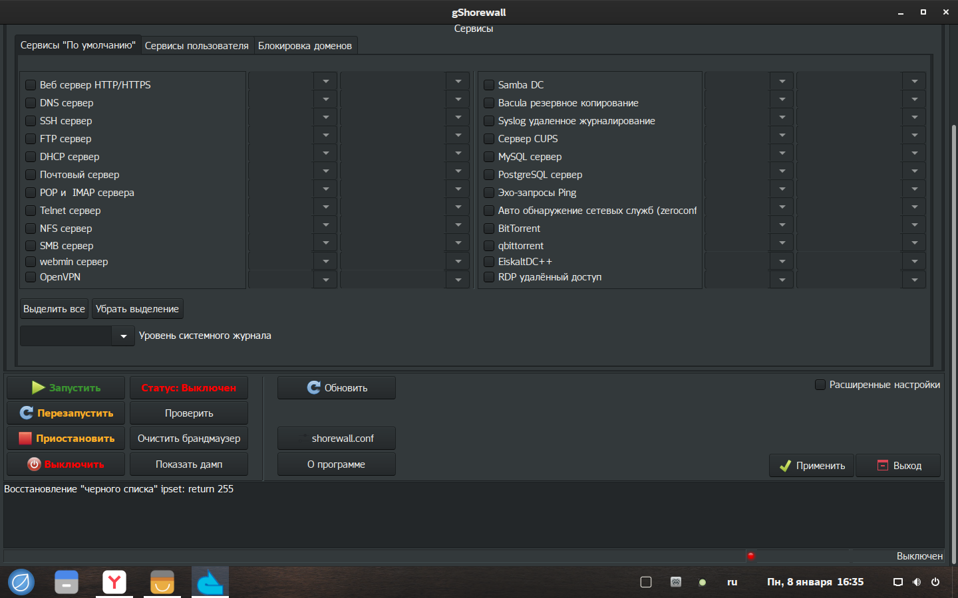Screen dimensions: 958x598
Task: Click the Показать дамп button
Action: 189,464
